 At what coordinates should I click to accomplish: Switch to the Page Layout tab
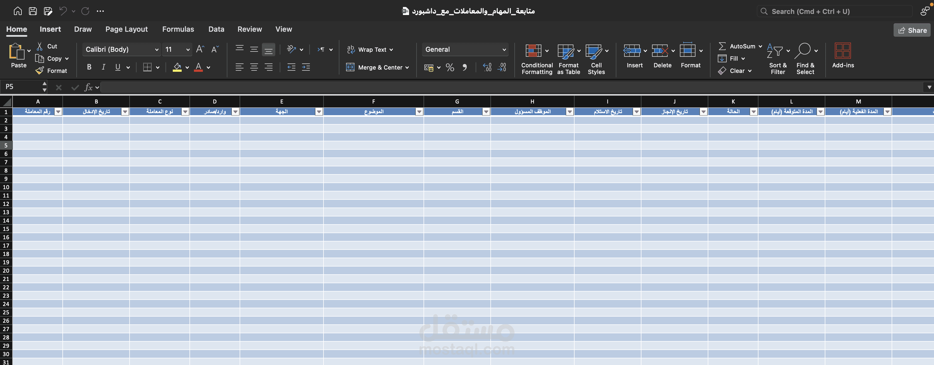127,29
